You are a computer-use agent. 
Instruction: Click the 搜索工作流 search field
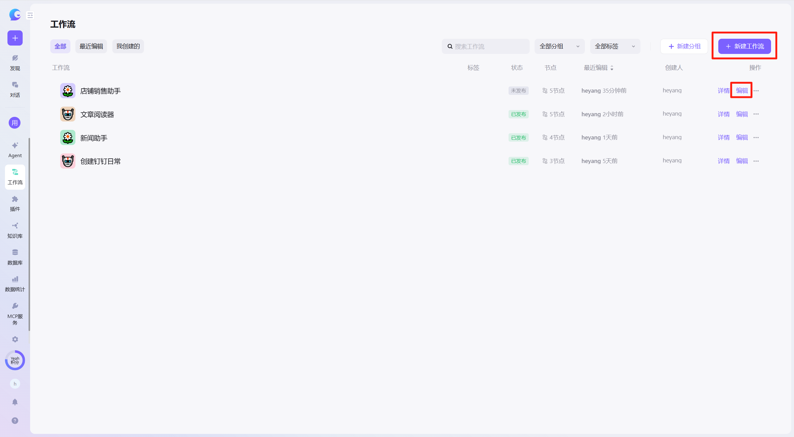click(486, 46)
